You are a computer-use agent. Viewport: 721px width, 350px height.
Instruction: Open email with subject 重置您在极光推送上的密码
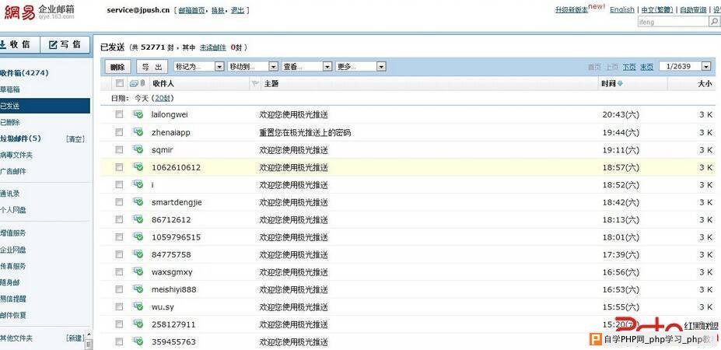coord(305,132)
